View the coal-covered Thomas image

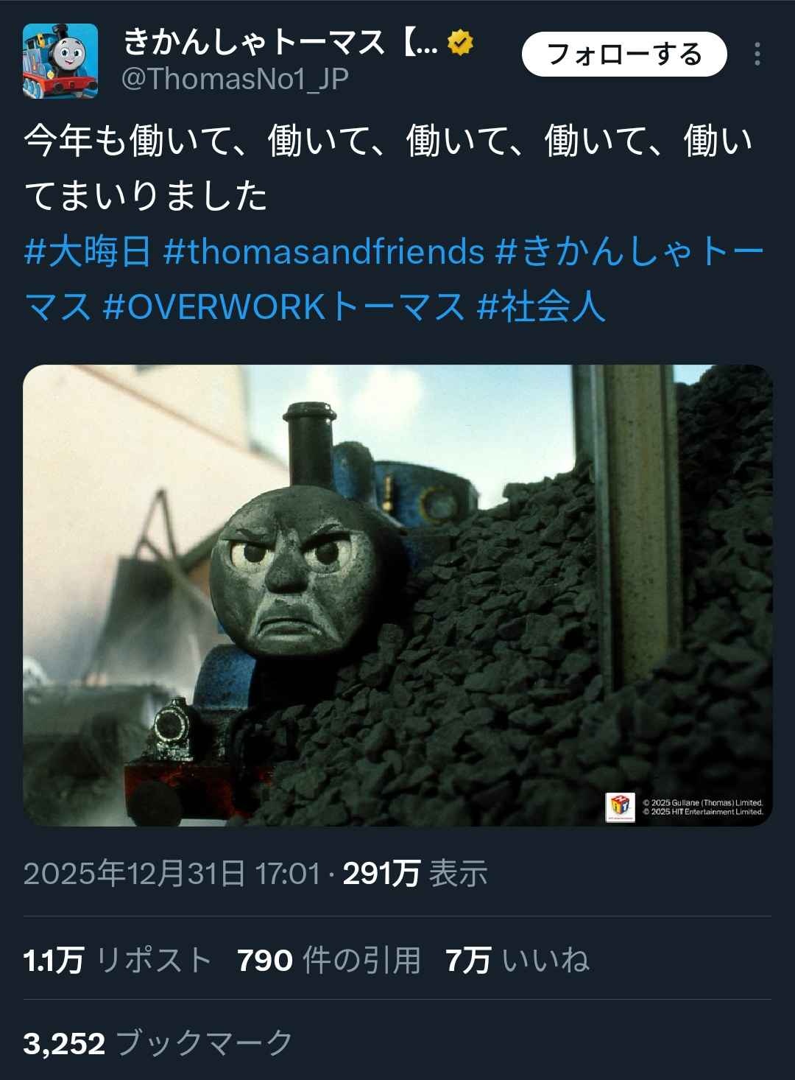[397, 595]
